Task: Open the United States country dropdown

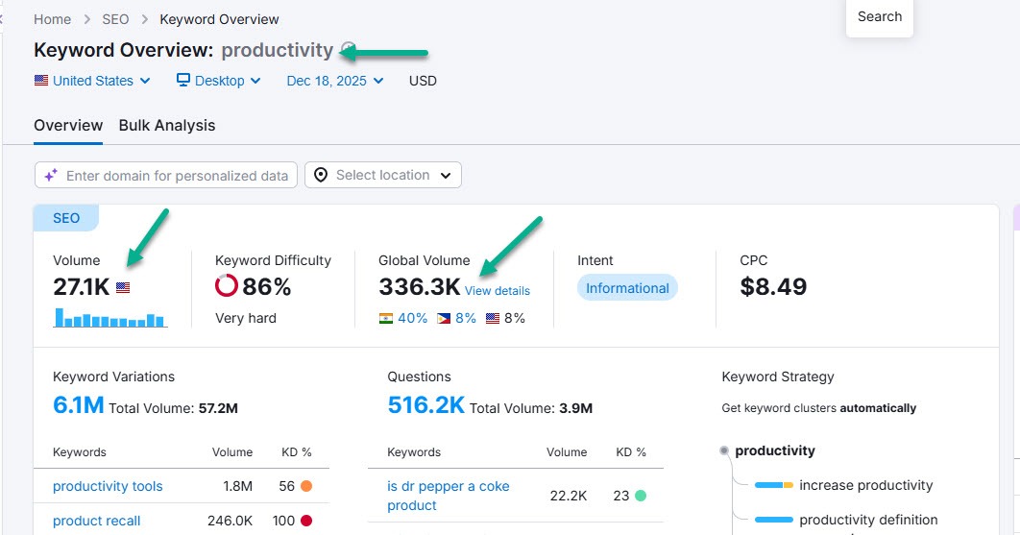Action: pos(92,81)
